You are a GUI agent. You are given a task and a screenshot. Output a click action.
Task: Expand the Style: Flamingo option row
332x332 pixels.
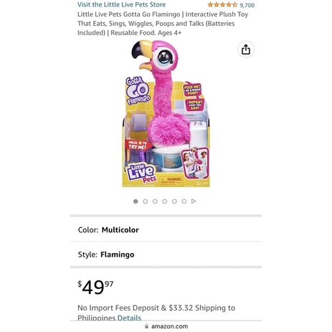166,255
